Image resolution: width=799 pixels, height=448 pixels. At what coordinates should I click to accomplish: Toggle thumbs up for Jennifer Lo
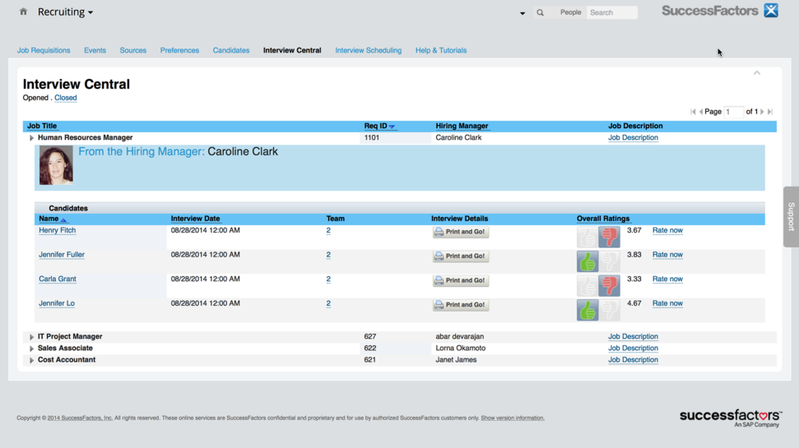click(588, 311)
